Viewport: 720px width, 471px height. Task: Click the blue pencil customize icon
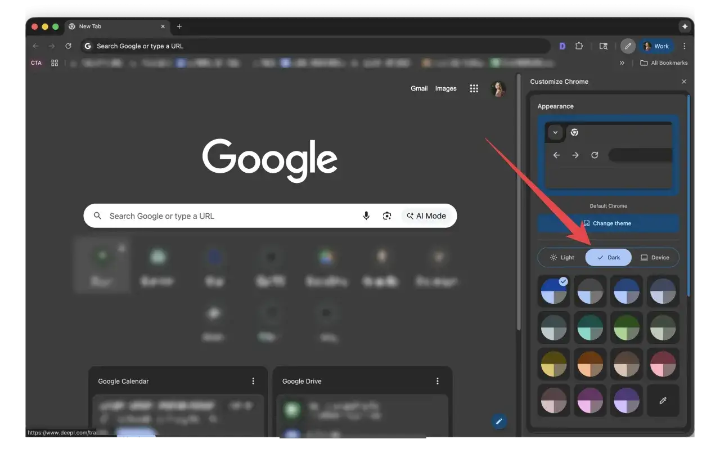(499, 421)
